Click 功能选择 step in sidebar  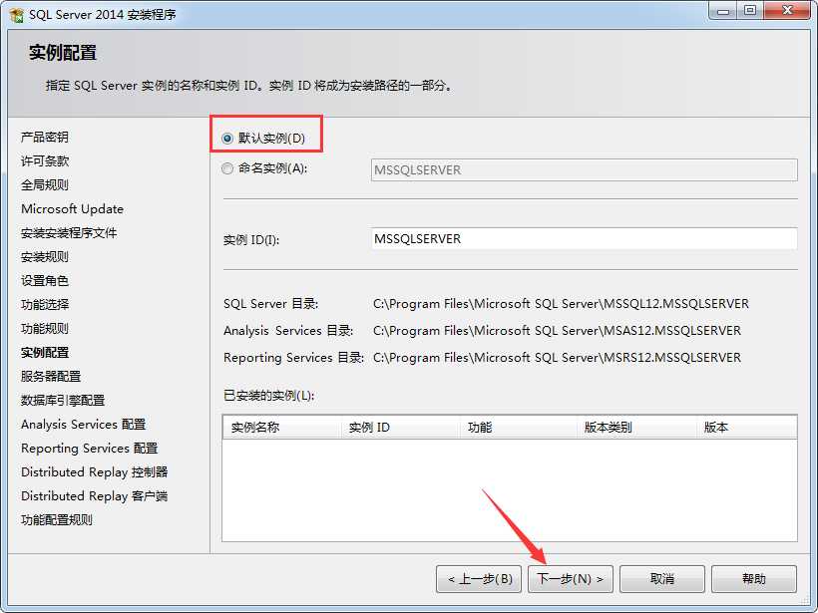coord(45,304)
